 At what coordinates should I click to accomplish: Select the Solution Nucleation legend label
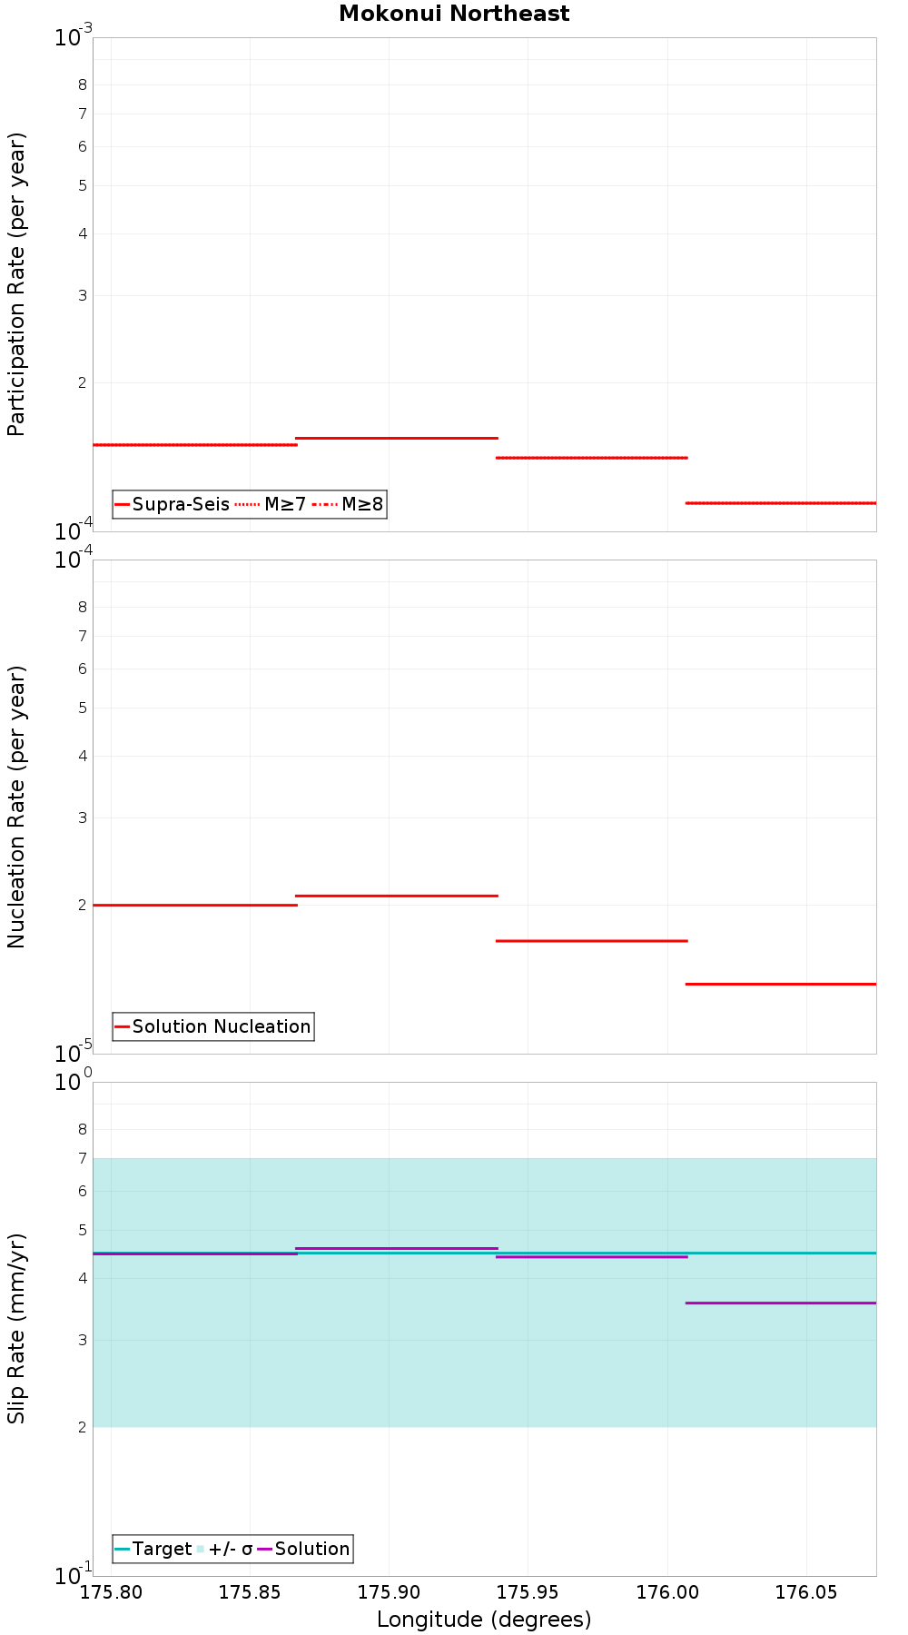click(222, 1026)
